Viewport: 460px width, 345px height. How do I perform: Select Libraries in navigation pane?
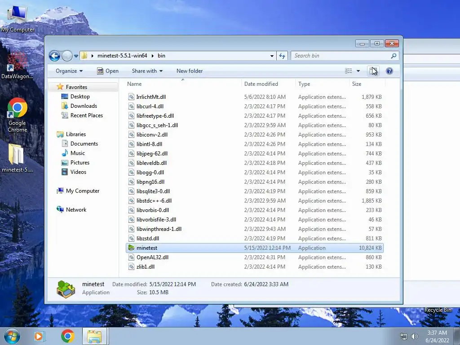76,134
